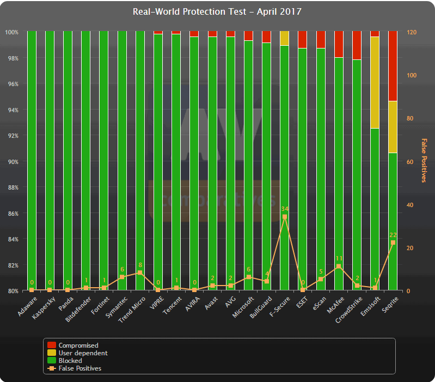
Task: Click the yellow User dependent segment of Seqrite bar
Action: [393, 127]
